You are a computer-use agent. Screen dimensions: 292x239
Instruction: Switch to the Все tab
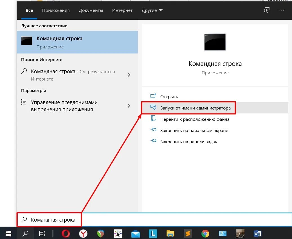click(x=29, y=10)
